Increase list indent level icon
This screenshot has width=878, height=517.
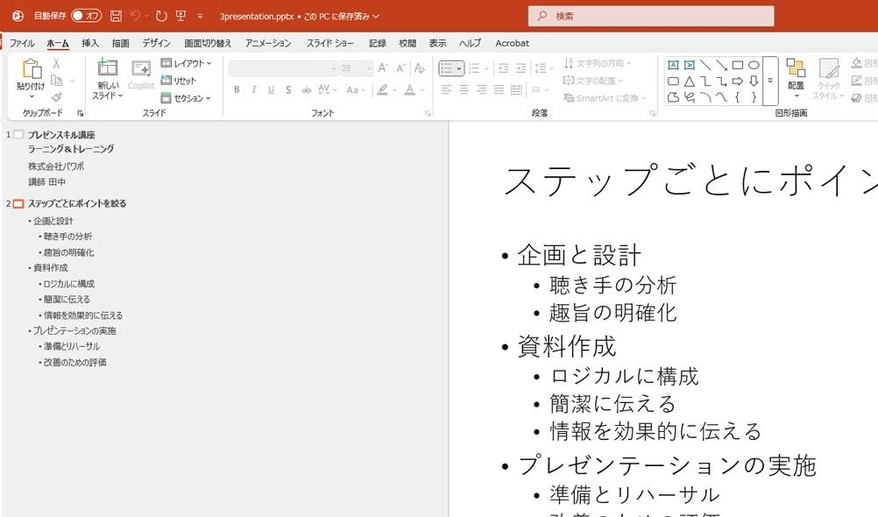pyautogui.click(x=520, y=68)
